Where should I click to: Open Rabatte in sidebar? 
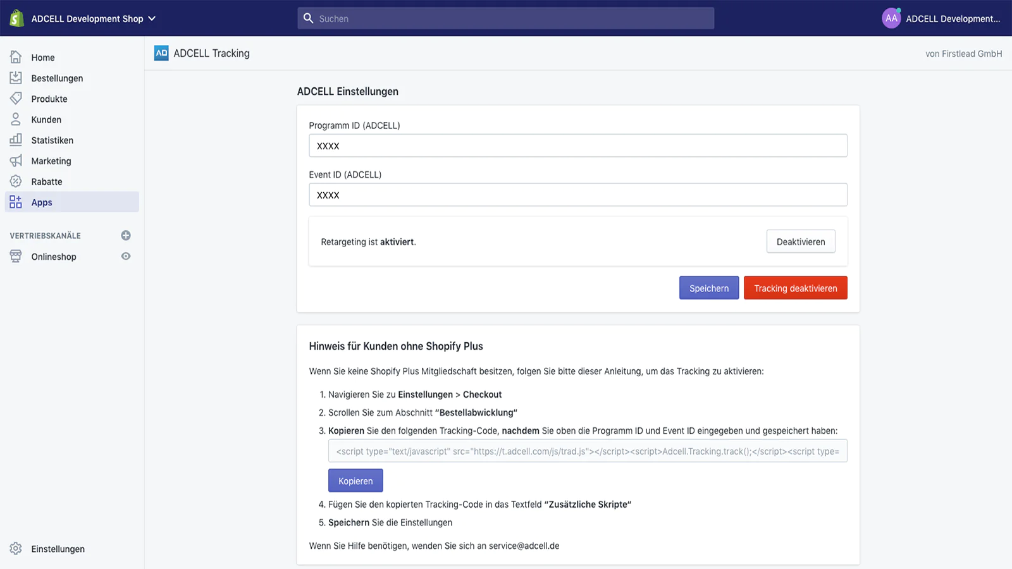pos(47,182)
